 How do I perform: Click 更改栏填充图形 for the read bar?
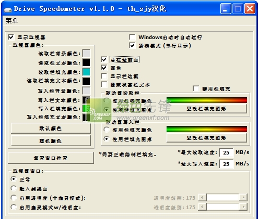tap(207, 109)
